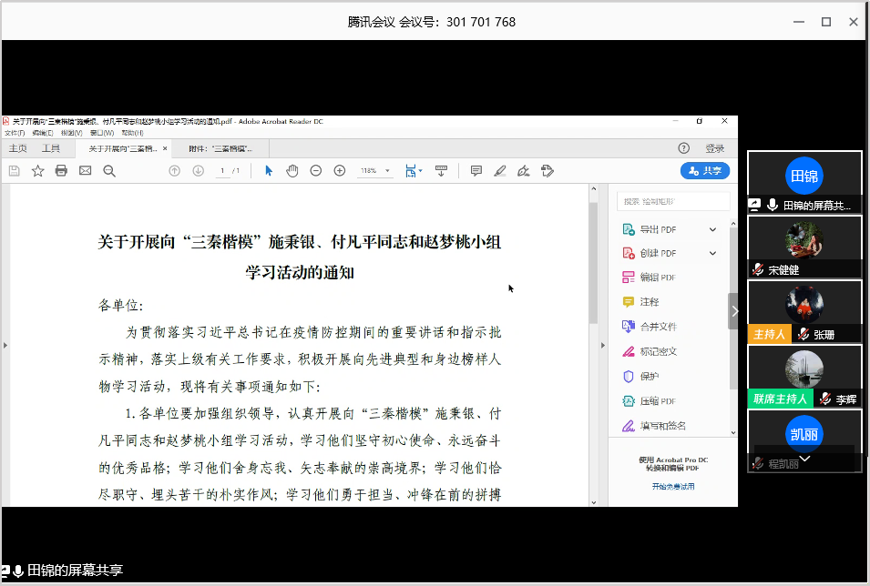The width and height of the screenshot is (870, 586).
Task: Switch to the 工具 tab
Action: coord(50,148)
